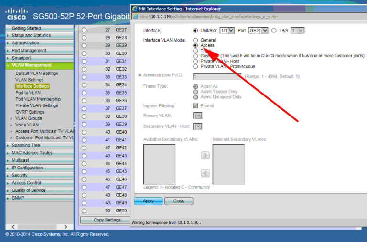Open MAC Address Tables menu
Screen dimensions: 367x242
click(32, 153)
